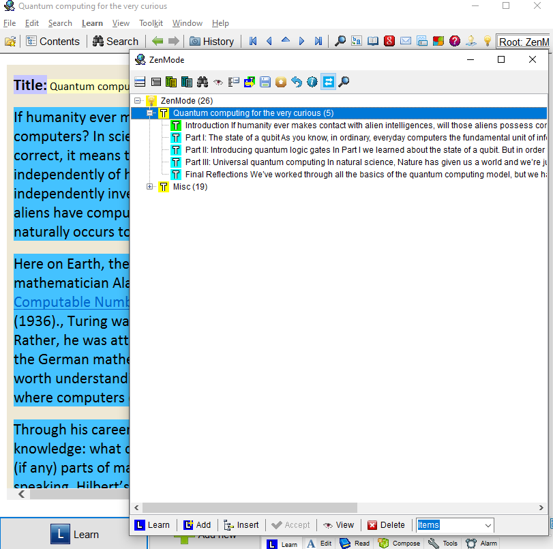The width and height of the screenshot is (553, 549).
Task: Go forward with the gray right arrow
Action: point(173,42)
